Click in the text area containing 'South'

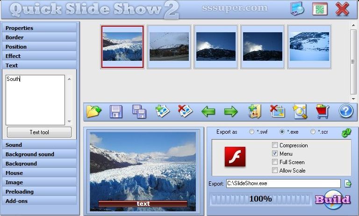coord(35,100)
